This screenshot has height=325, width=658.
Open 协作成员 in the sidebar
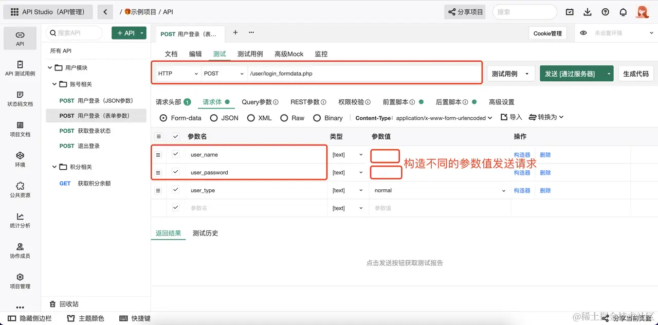(x=20, y=250)
